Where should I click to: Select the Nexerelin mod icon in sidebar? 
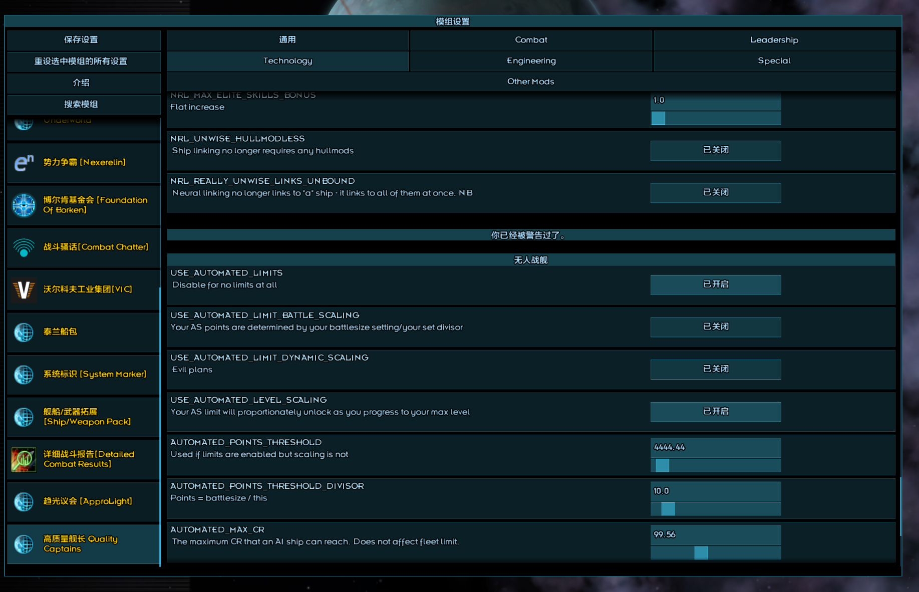coord(24,163)
